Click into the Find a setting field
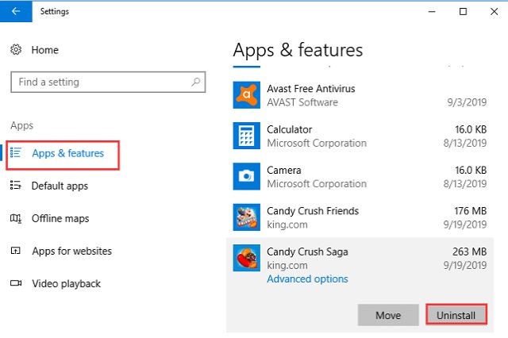This screenshot has width=508, height=338. (108, 82)
